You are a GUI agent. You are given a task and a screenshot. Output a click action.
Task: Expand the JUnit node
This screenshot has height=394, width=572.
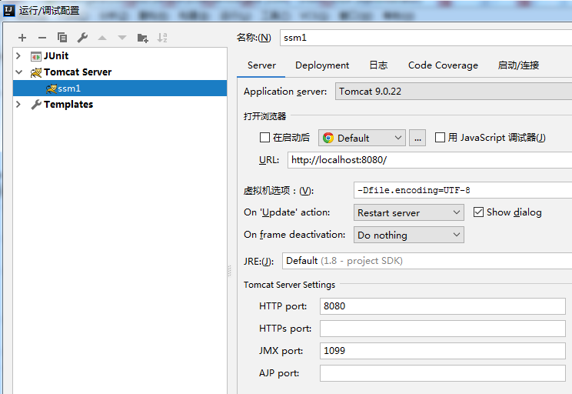[18, 56]
